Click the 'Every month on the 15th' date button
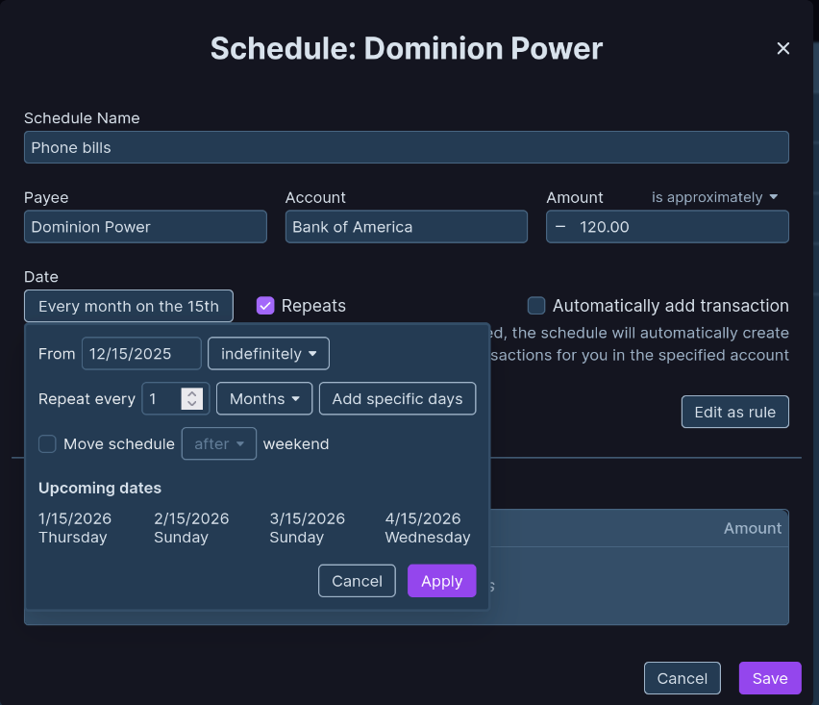 pos(129,306)
